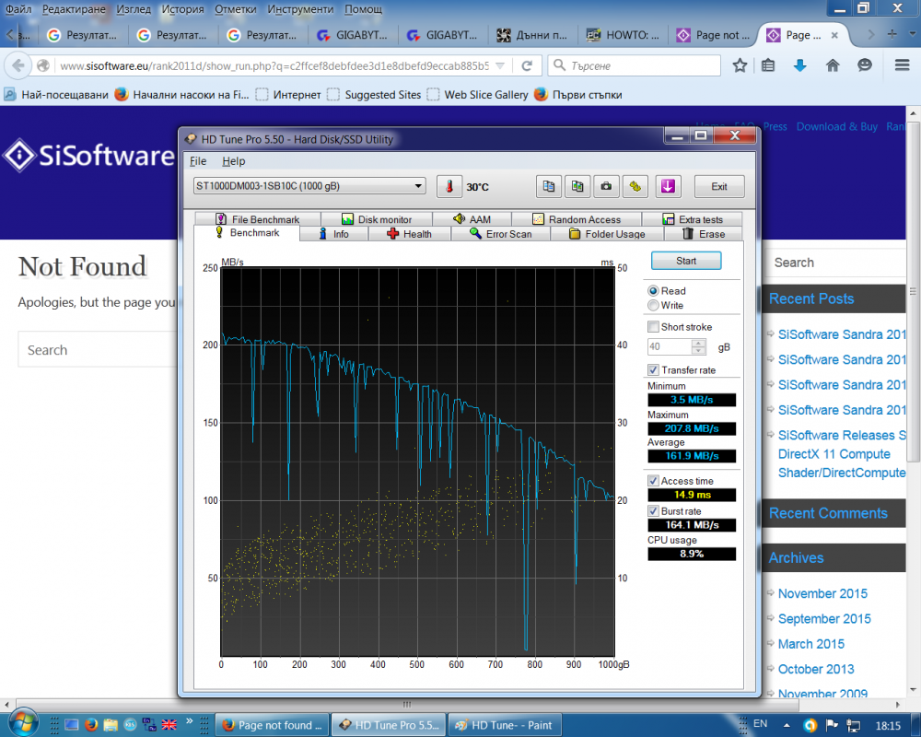Go to Firefox home page icon
The image size is (921, 737).
pyautogui.click(x=833, y=65)
